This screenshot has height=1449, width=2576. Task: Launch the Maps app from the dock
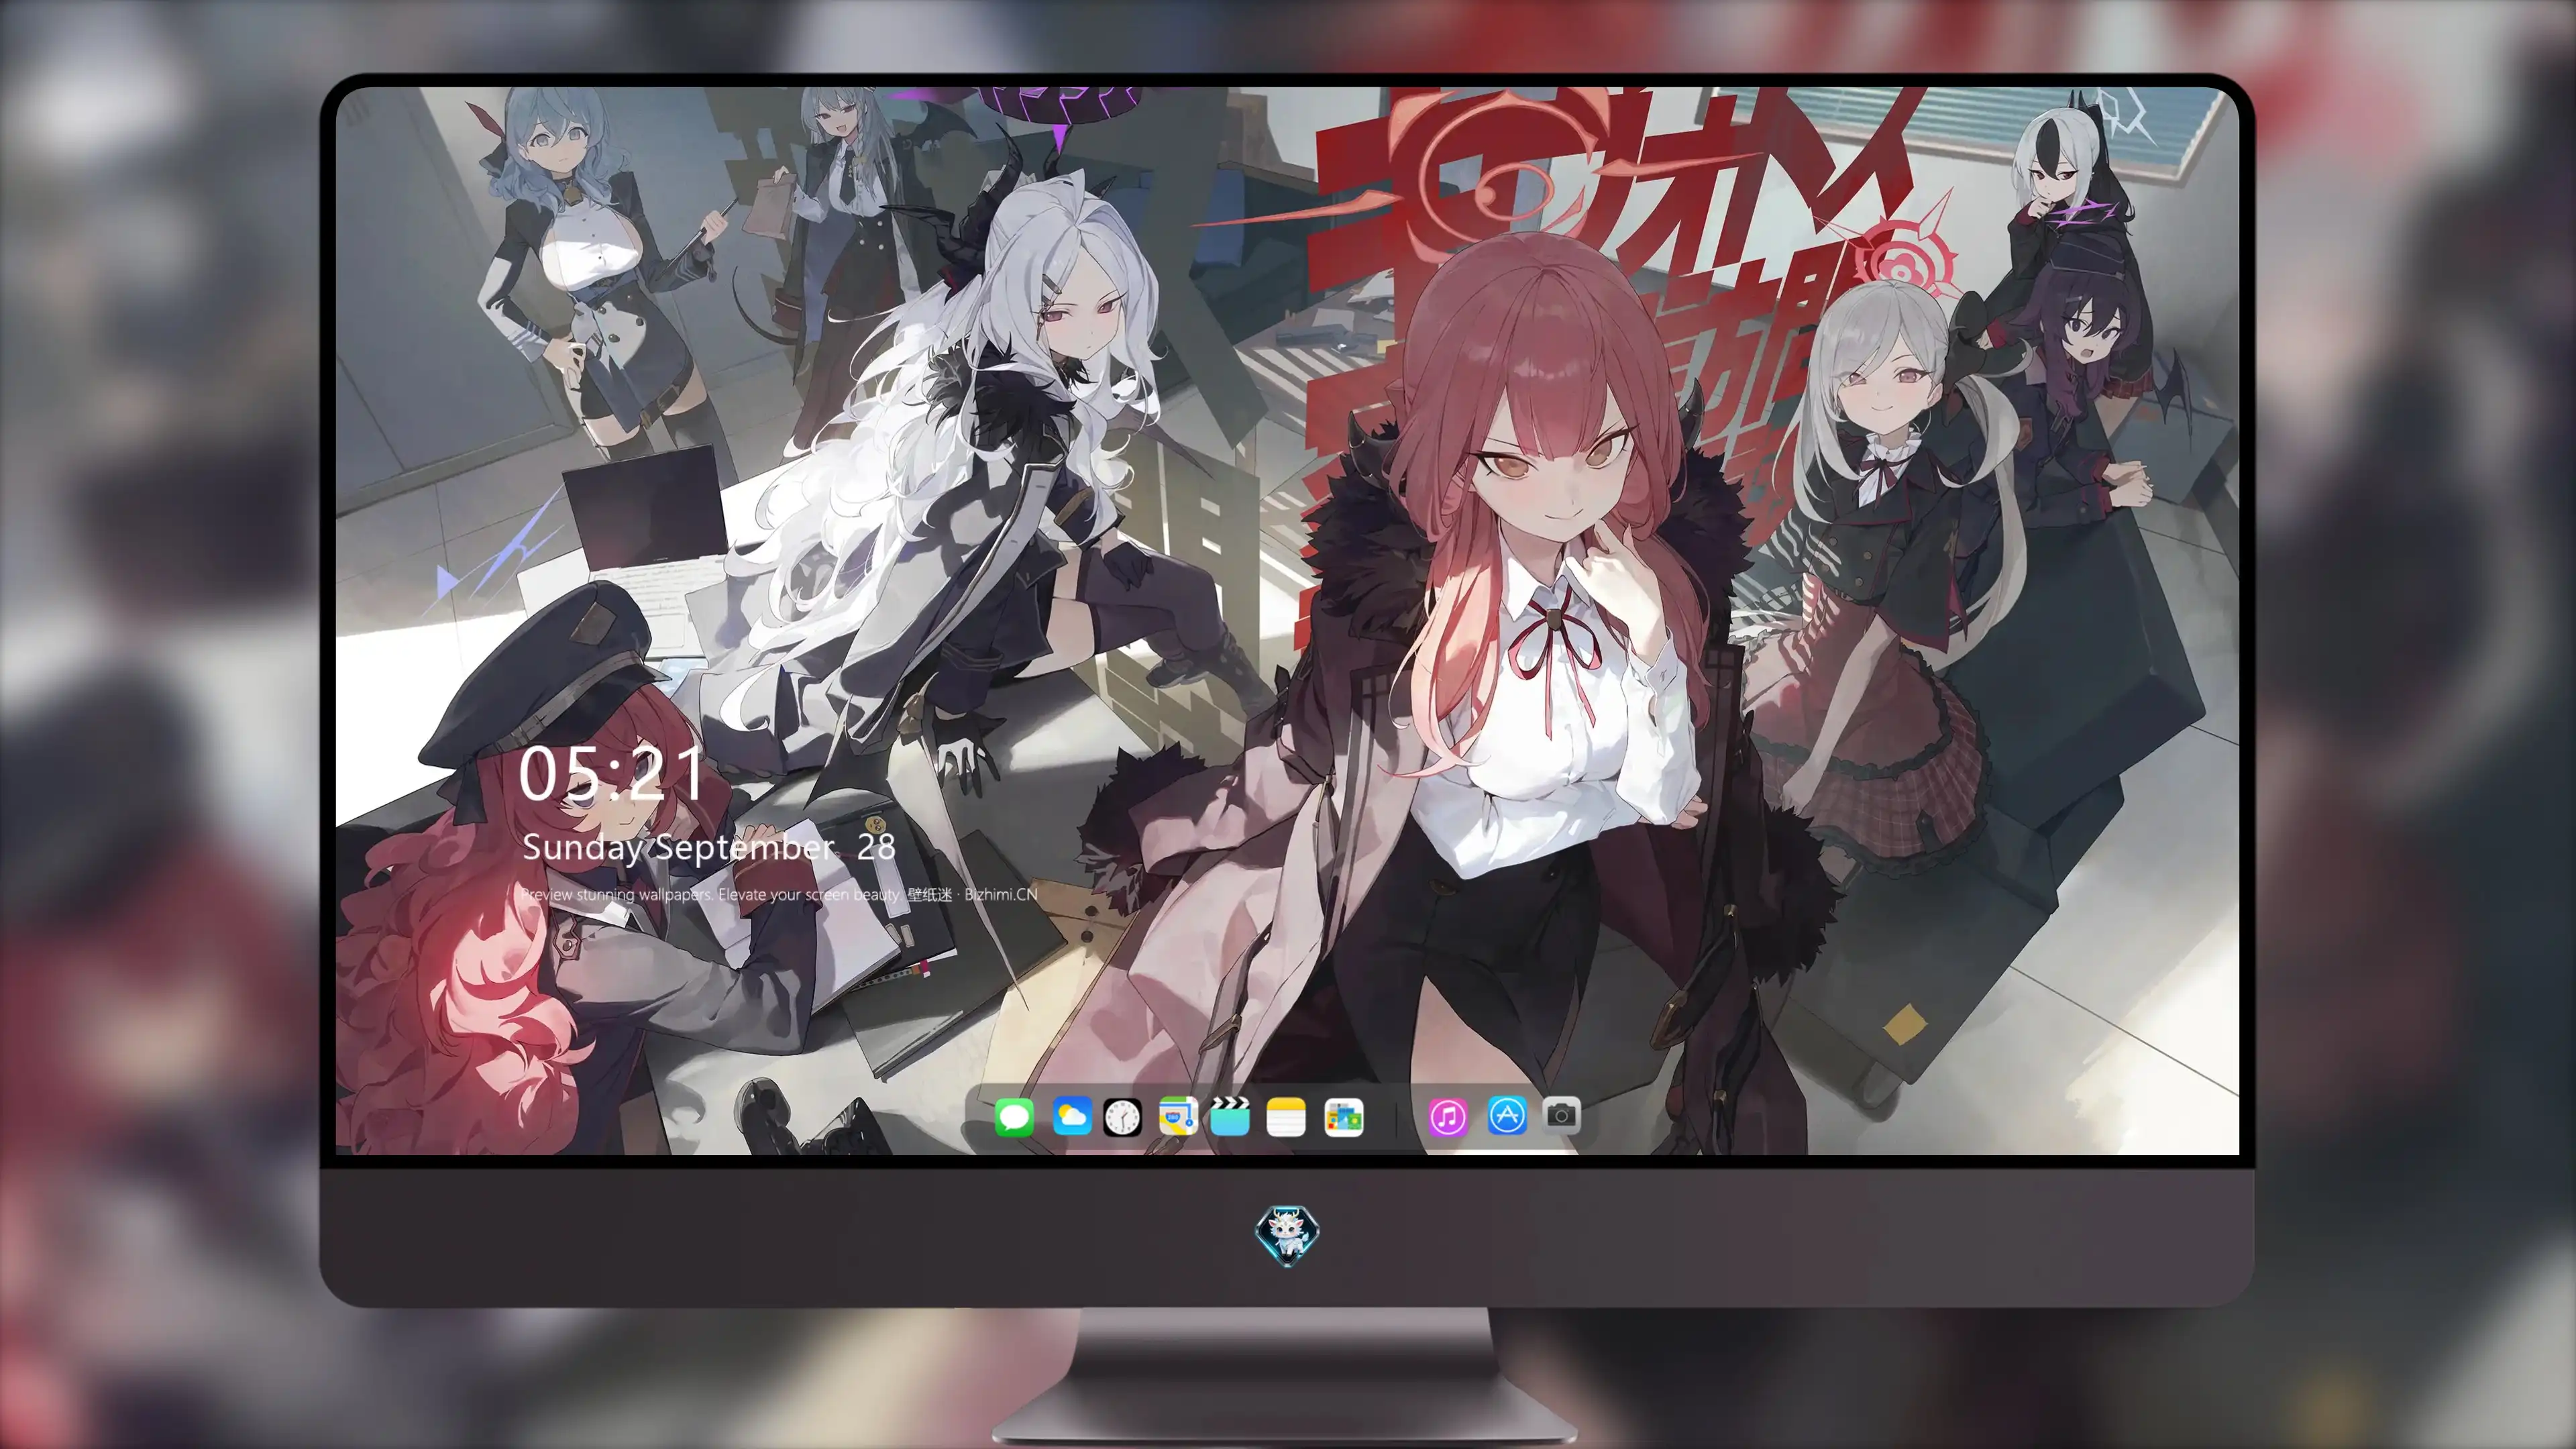(1178, 1116)
